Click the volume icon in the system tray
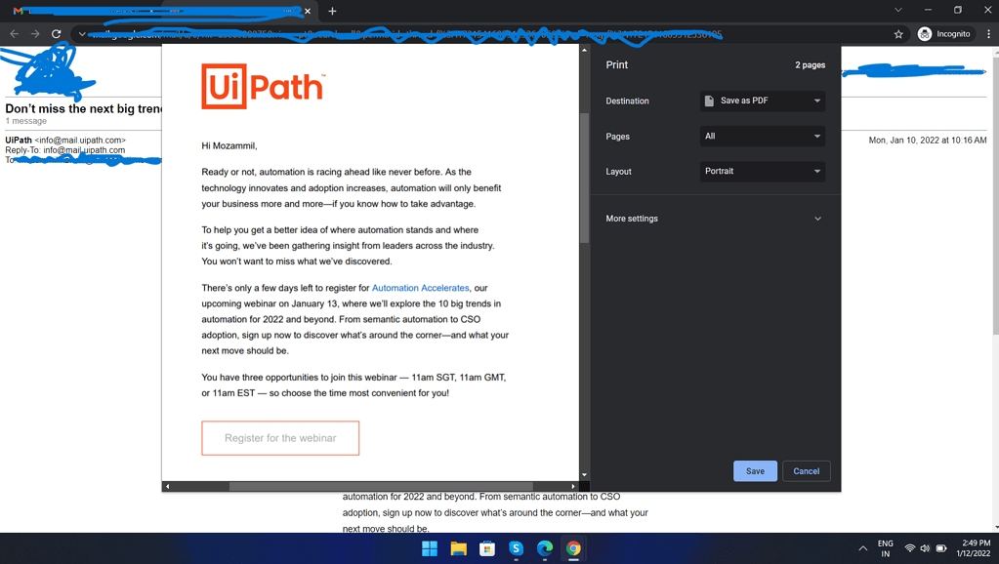 tap(924, 547)
